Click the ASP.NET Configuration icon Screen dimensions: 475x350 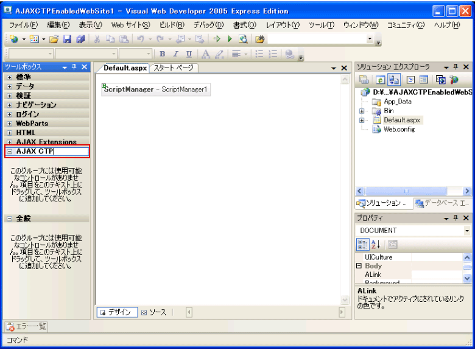[x=454, y=80]
